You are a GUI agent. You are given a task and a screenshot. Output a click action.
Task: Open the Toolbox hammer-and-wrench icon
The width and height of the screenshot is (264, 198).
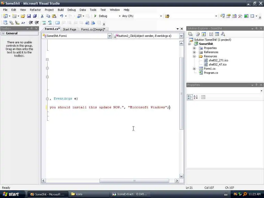(240, 16)
